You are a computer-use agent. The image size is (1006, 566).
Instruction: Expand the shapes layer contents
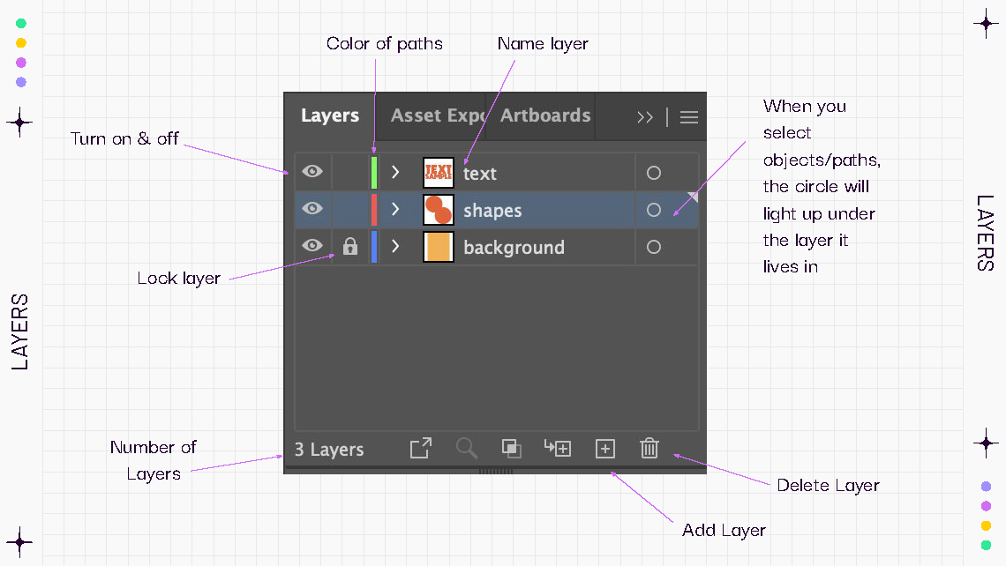point(394,209)
